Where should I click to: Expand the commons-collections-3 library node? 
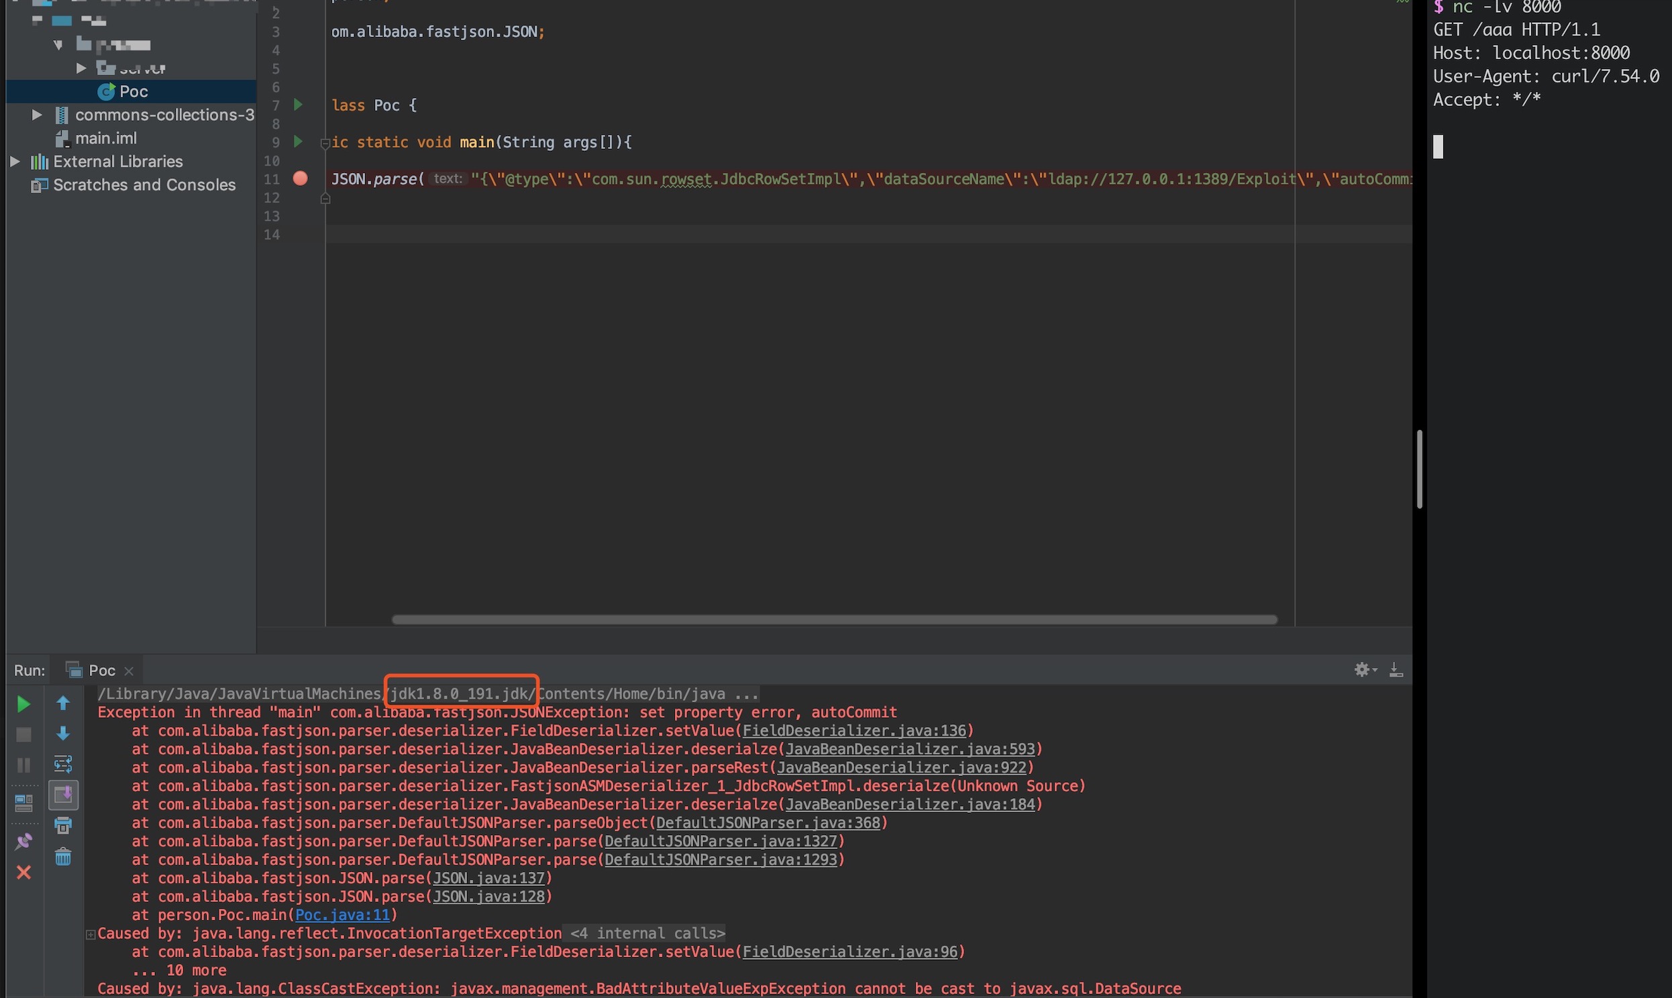click(37, 115)
